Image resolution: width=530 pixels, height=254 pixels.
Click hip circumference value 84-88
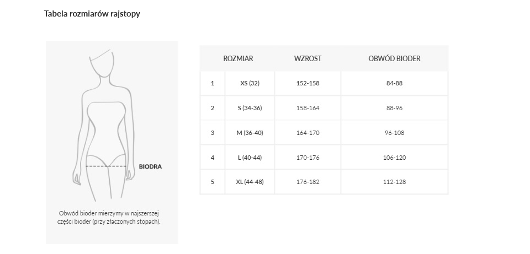(394, 83)
